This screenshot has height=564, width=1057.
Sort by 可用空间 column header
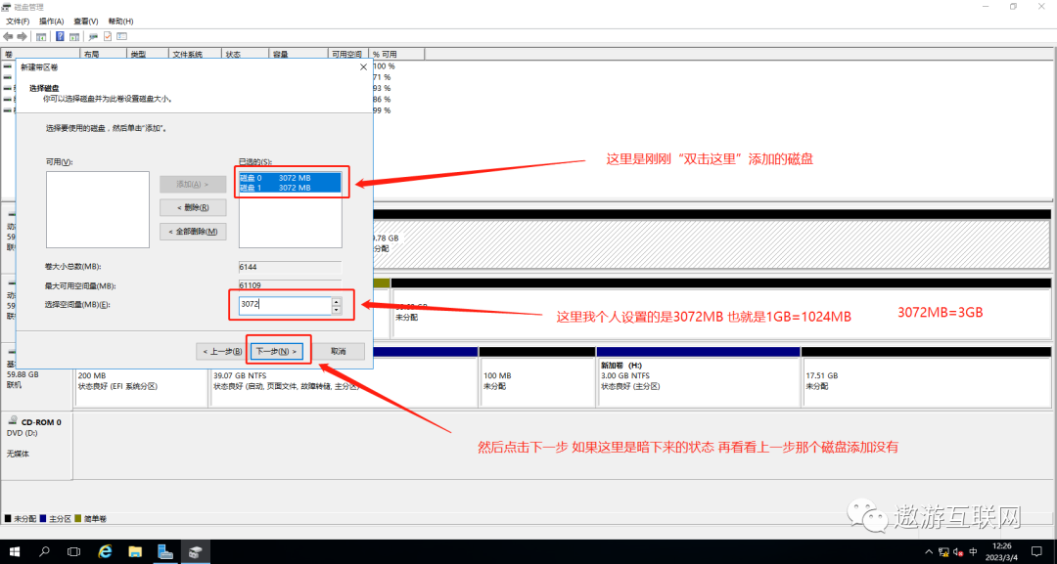point(348,54)
